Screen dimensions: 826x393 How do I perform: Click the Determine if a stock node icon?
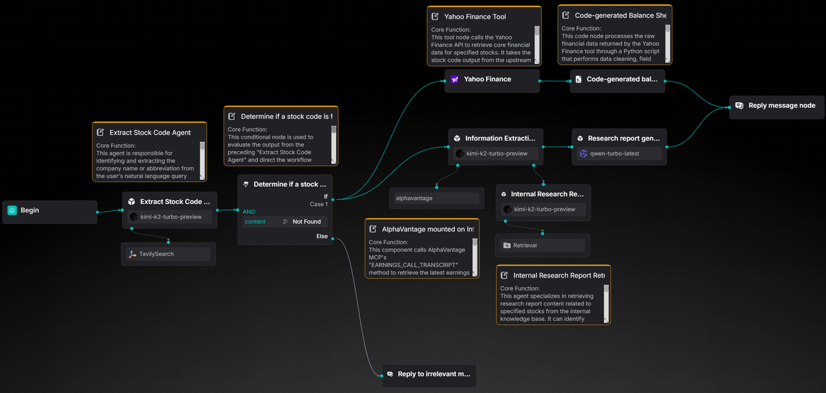(x=245, y=185)
